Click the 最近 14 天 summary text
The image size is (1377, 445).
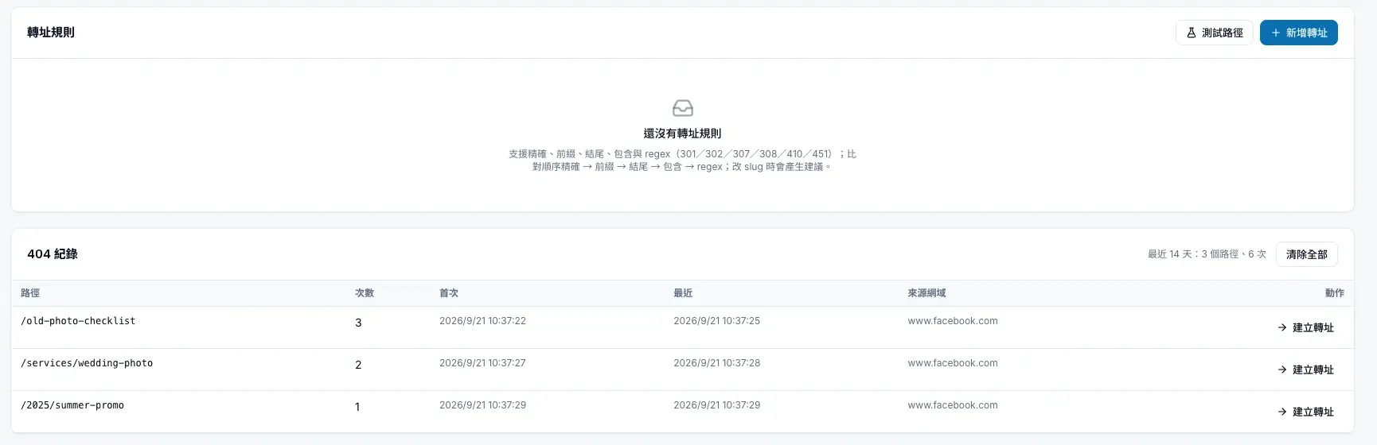click(1207, 254)
